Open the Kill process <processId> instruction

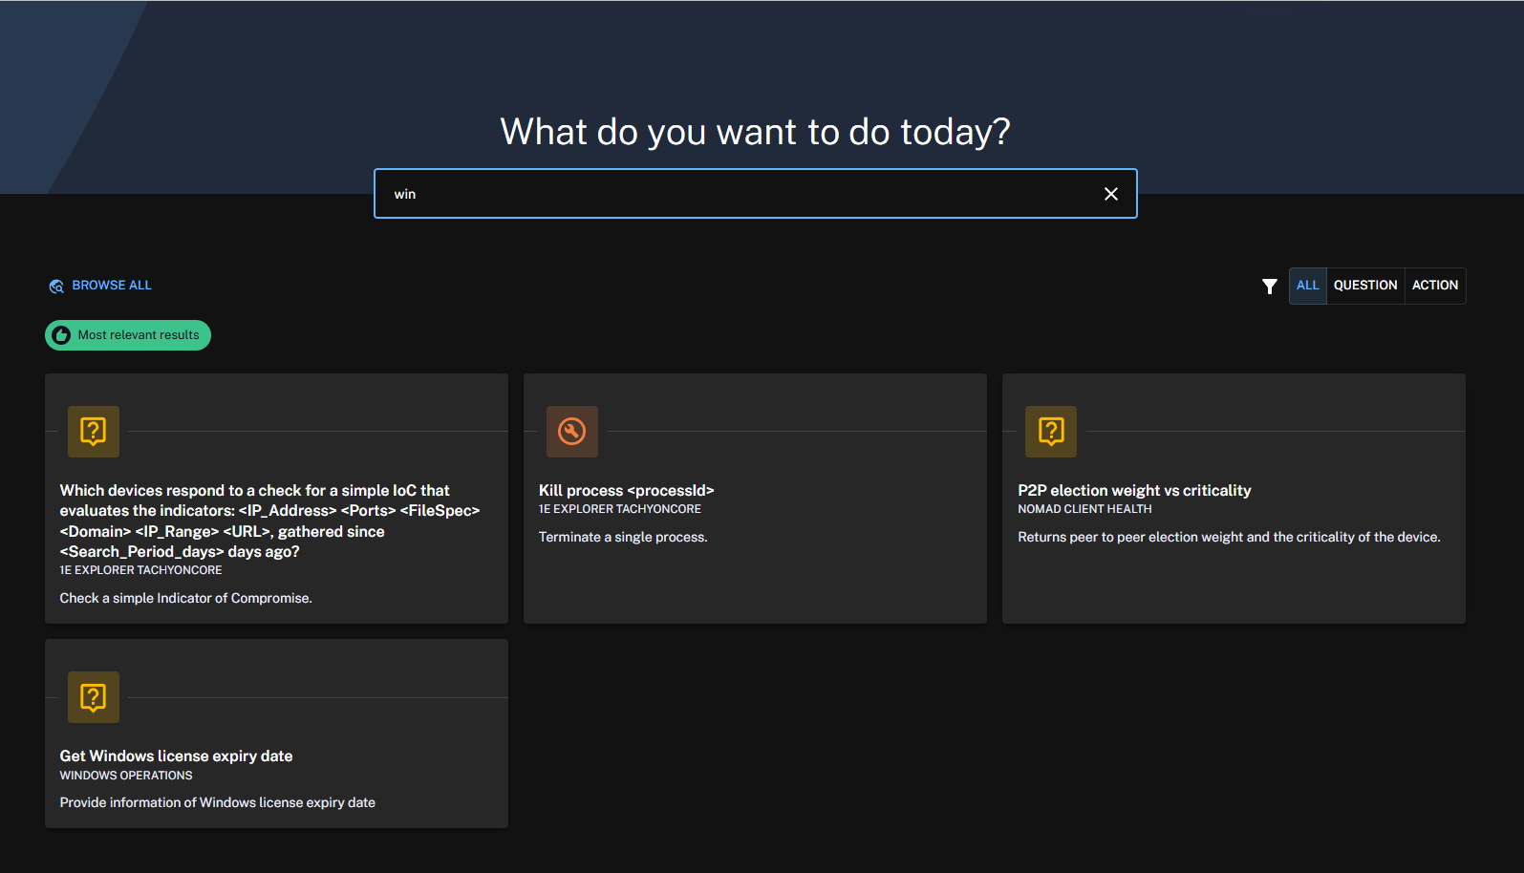tap(626, 491)
